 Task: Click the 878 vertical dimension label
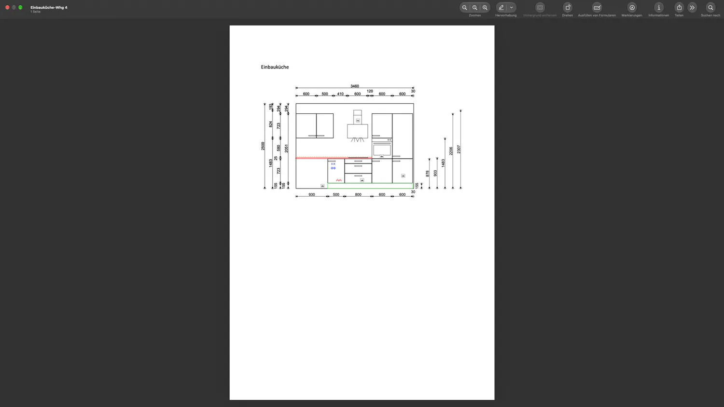428,173
